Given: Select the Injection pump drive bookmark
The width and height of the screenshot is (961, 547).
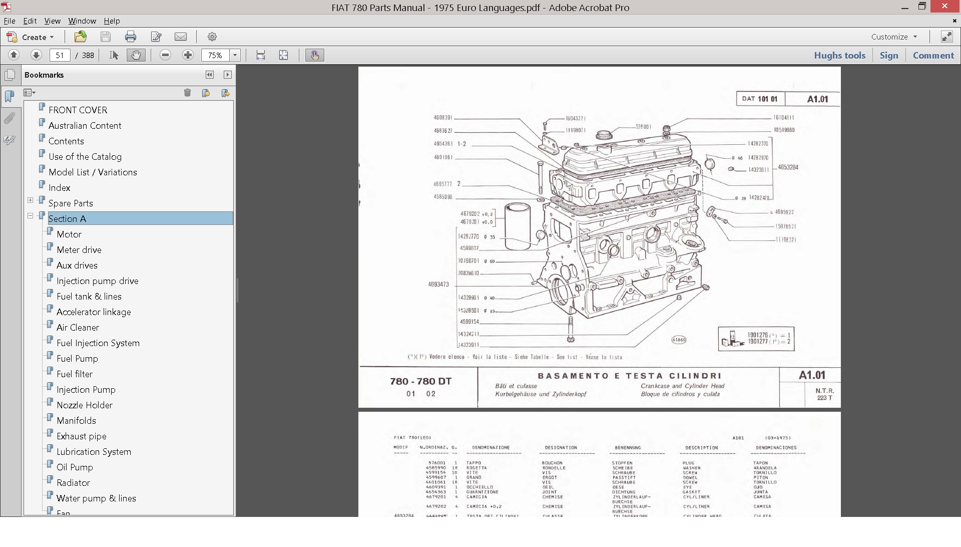Looking at the screenshot, I should [98, 281].
